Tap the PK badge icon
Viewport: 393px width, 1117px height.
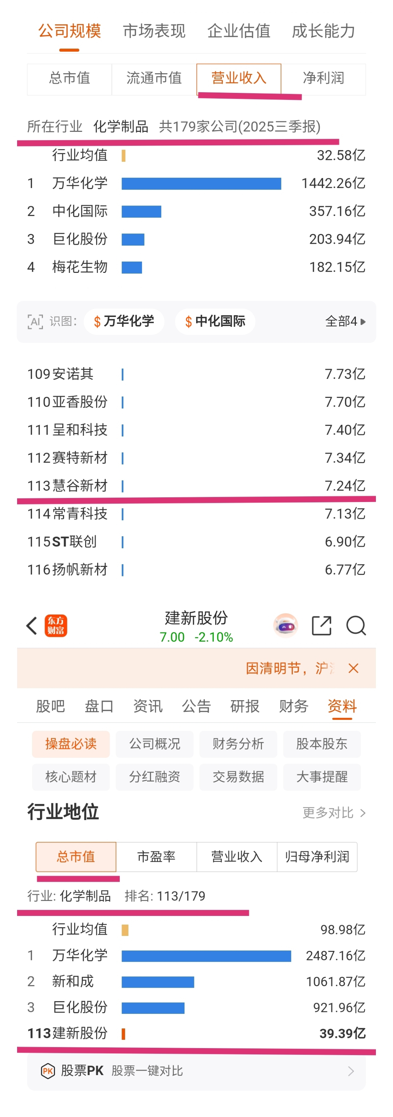[x=48, y=1071]
